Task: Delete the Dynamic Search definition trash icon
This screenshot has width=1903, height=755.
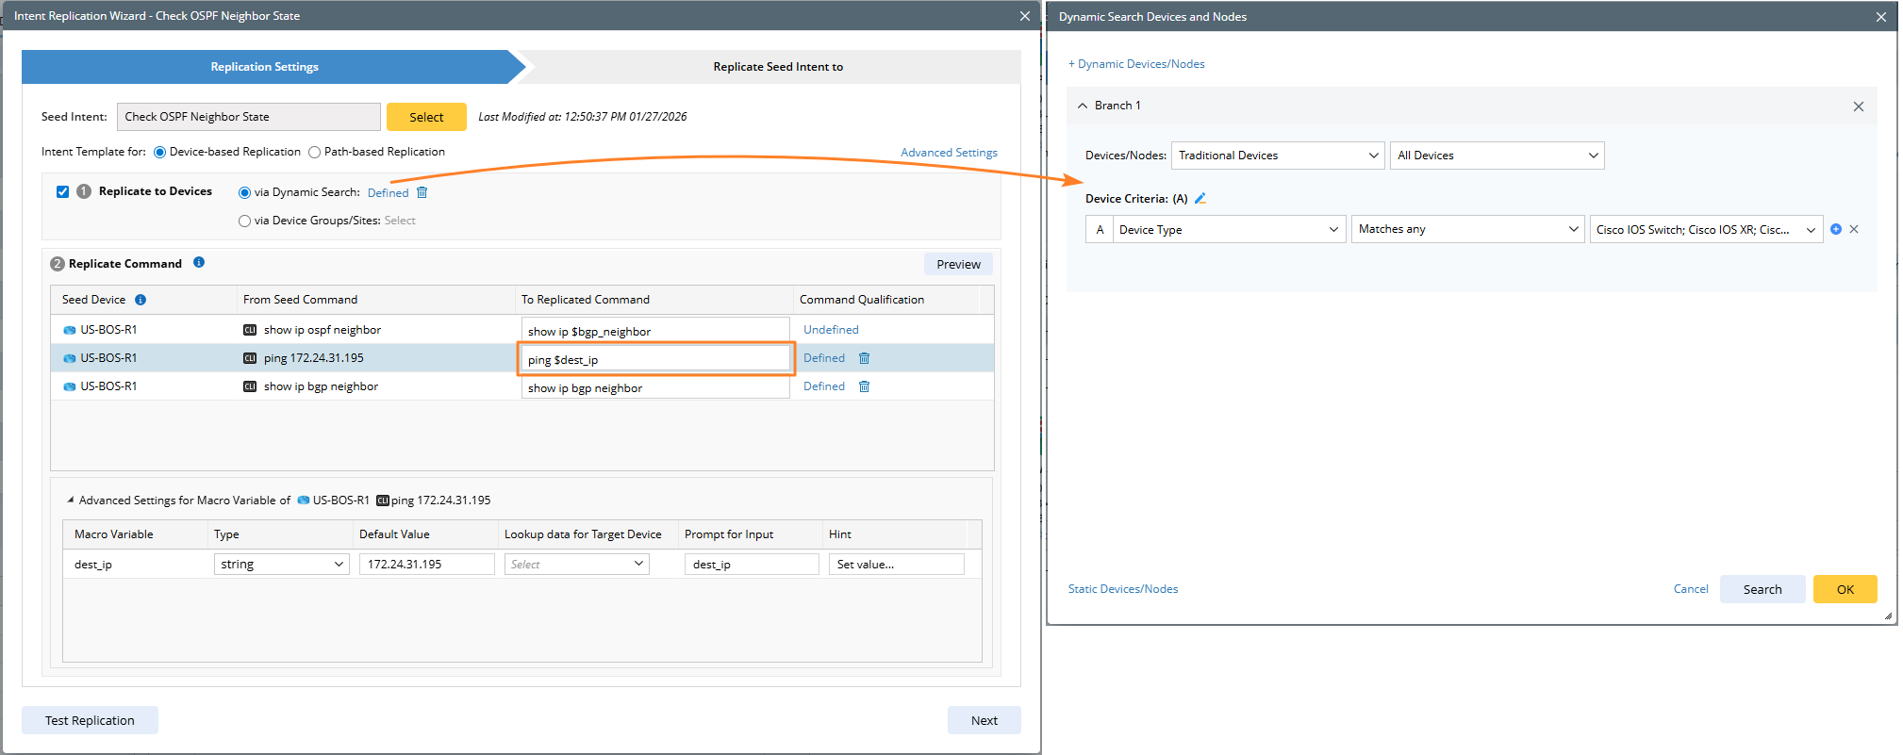Action: [x=422, y=192]
